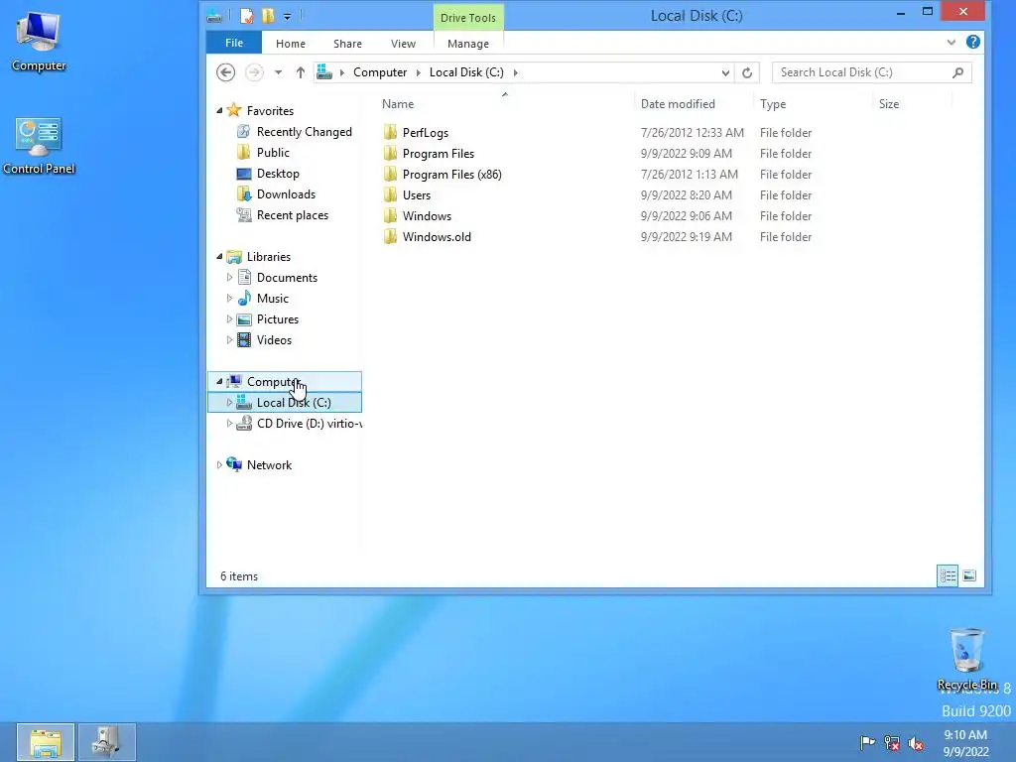Go up one folder level
Screen dimensions: 1016x762
click(300, 72)
